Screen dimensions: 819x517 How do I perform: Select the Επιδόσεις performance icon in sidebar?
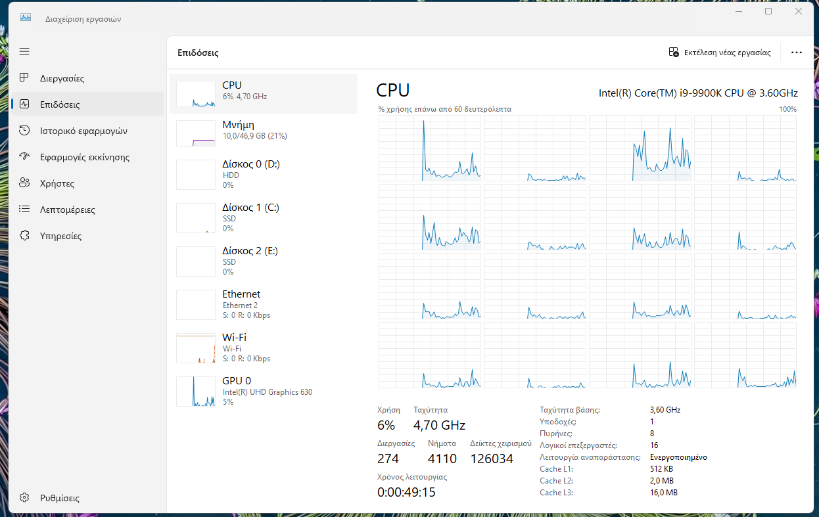pos(24,104)
